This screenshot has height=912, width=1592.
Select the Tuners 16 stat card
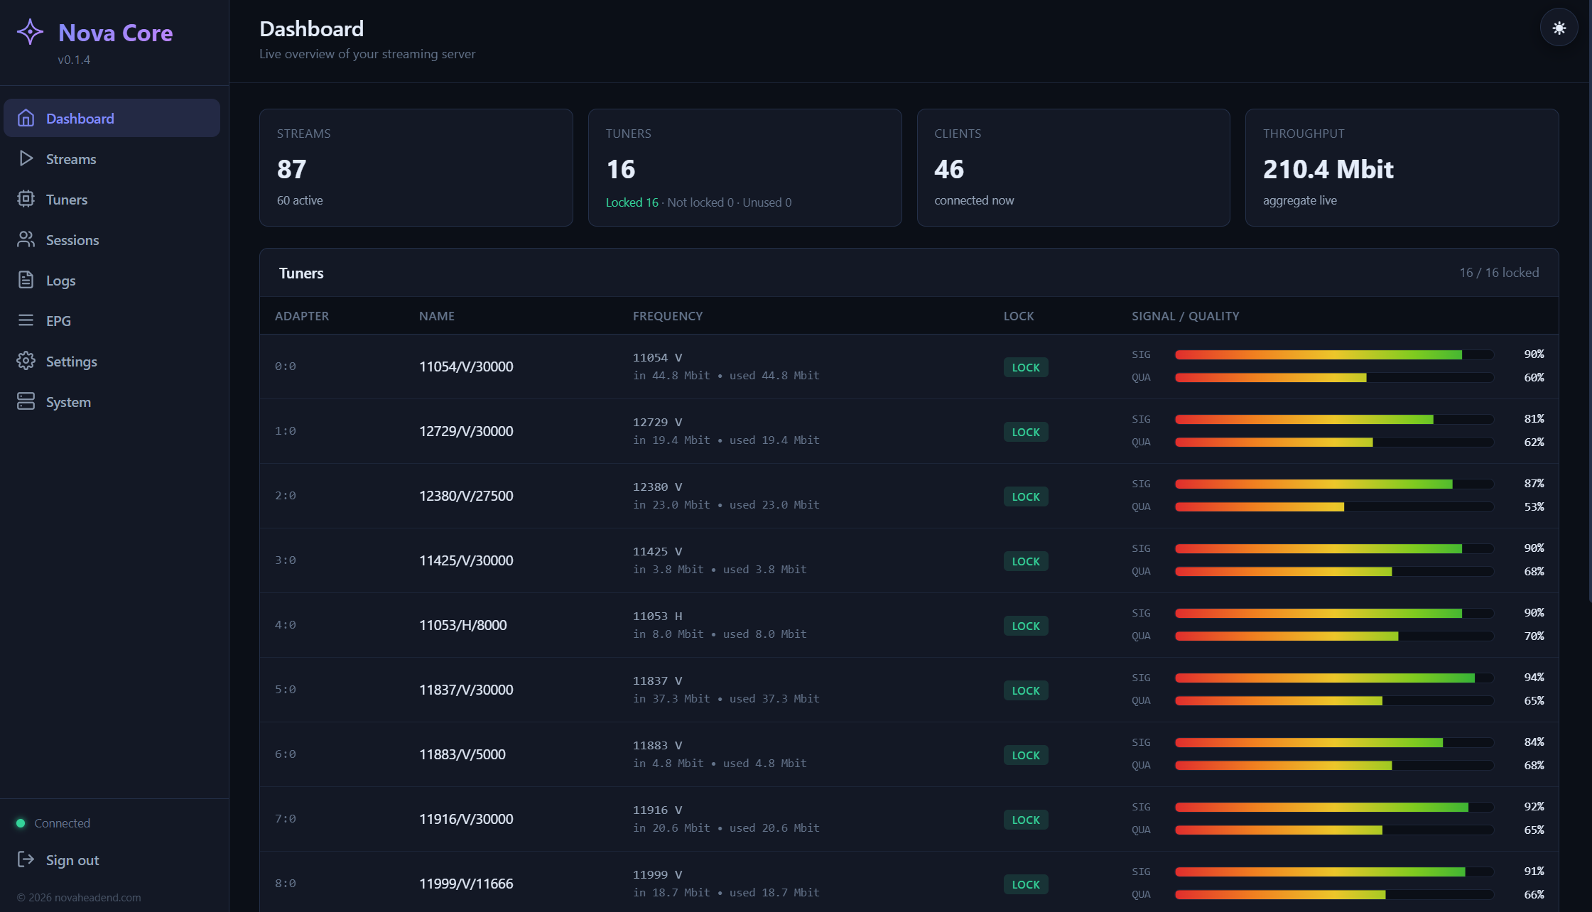pyautogui.click(x=744, y=168)
